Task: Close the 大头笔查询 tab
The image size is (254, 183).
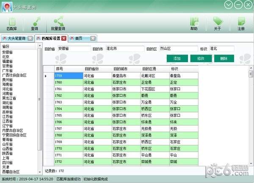Action: (30, 38)
